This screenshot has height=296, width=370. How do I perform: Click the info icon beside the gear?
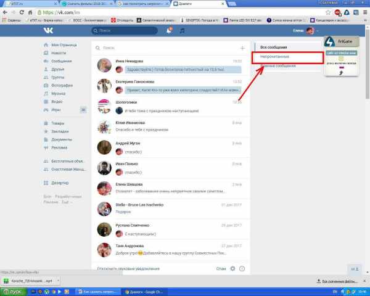242,269
